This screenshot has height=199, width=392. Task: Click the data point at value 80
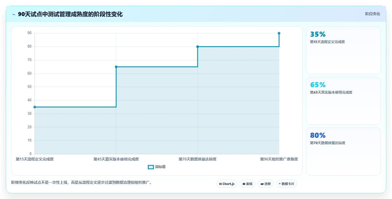[x=198, y=47]
